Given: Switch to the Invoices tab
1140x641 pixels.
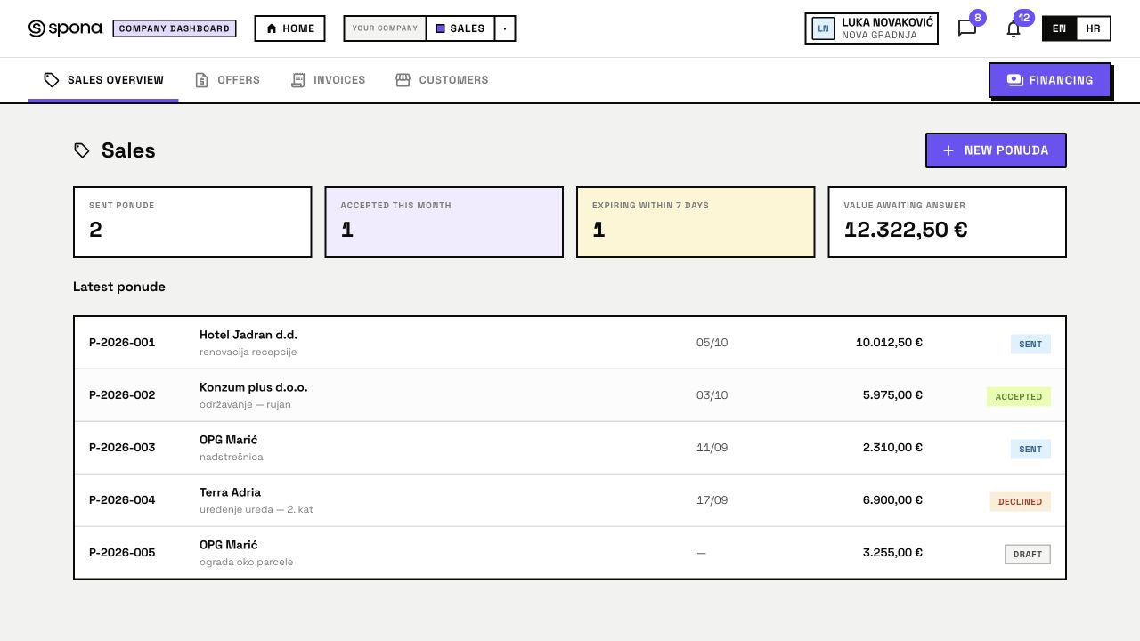Looking at the screenshot, I should pyautogui.click(x=328, y=80).
